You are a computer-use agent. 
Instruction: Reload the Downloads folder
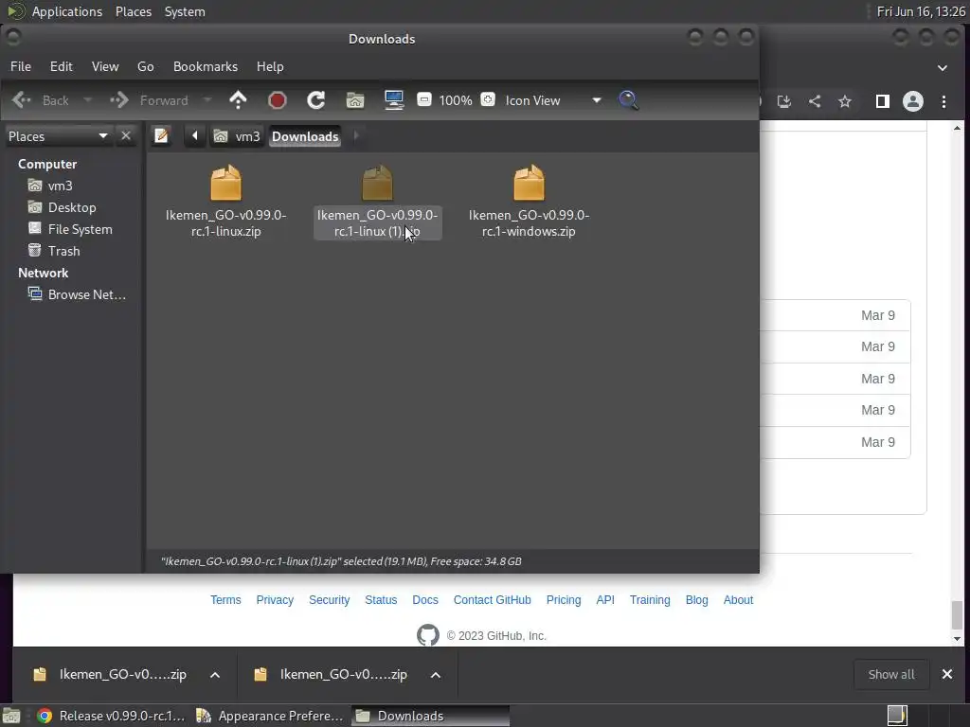point(316,100)
